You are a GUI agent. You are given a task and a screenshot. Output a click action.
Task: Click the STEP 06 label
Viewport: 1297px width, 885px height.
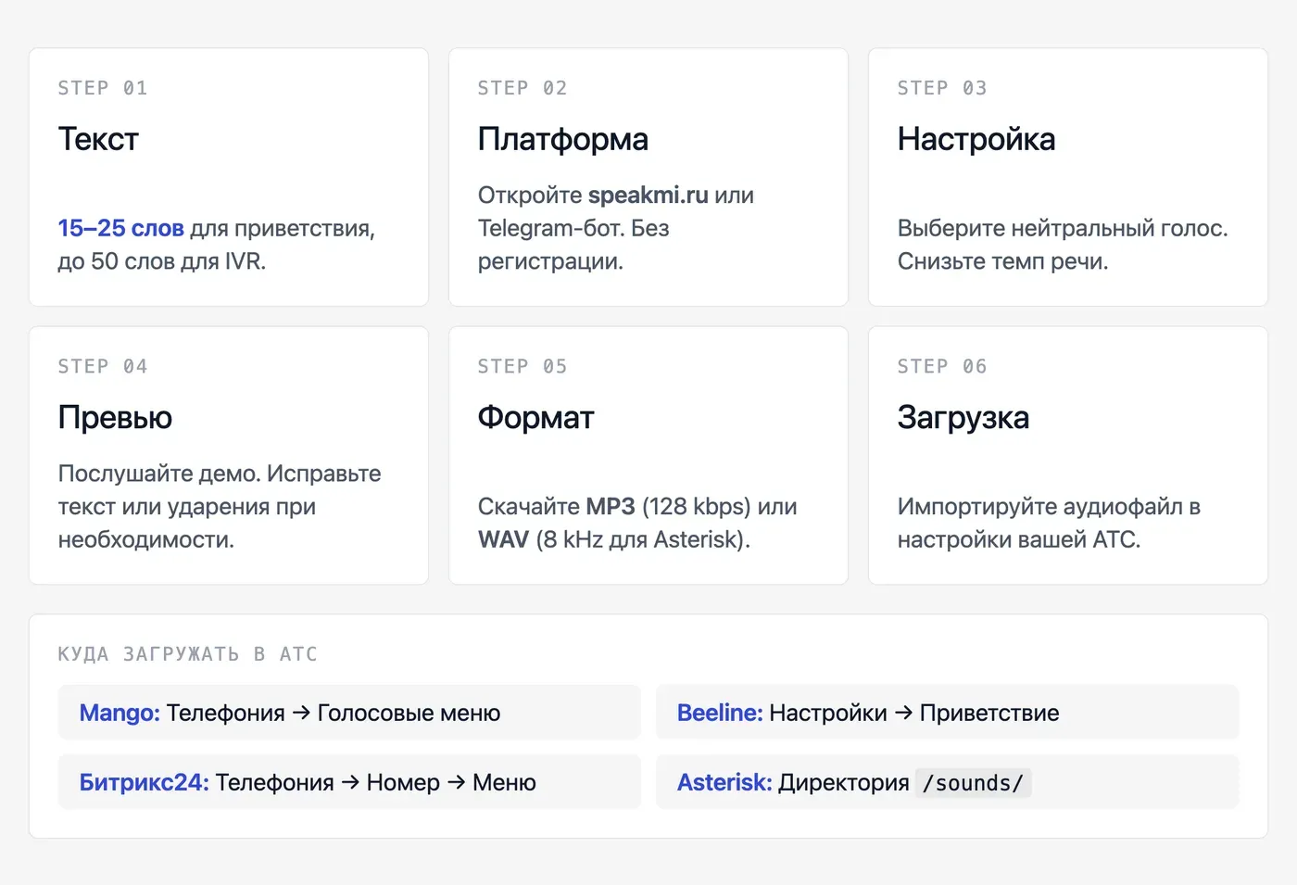(x=942, y=366)
